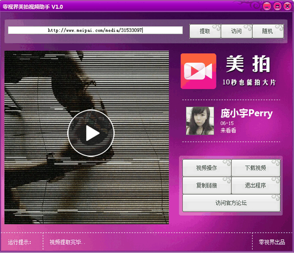Open the 视频操作 video operations button
Image resolution: width=294 pixels, height=253 pixels.
click(x=207, y=168)
